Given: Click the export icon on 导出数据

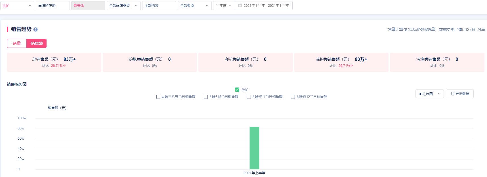Looking at the screenshot, I should (x=453, y=94).
